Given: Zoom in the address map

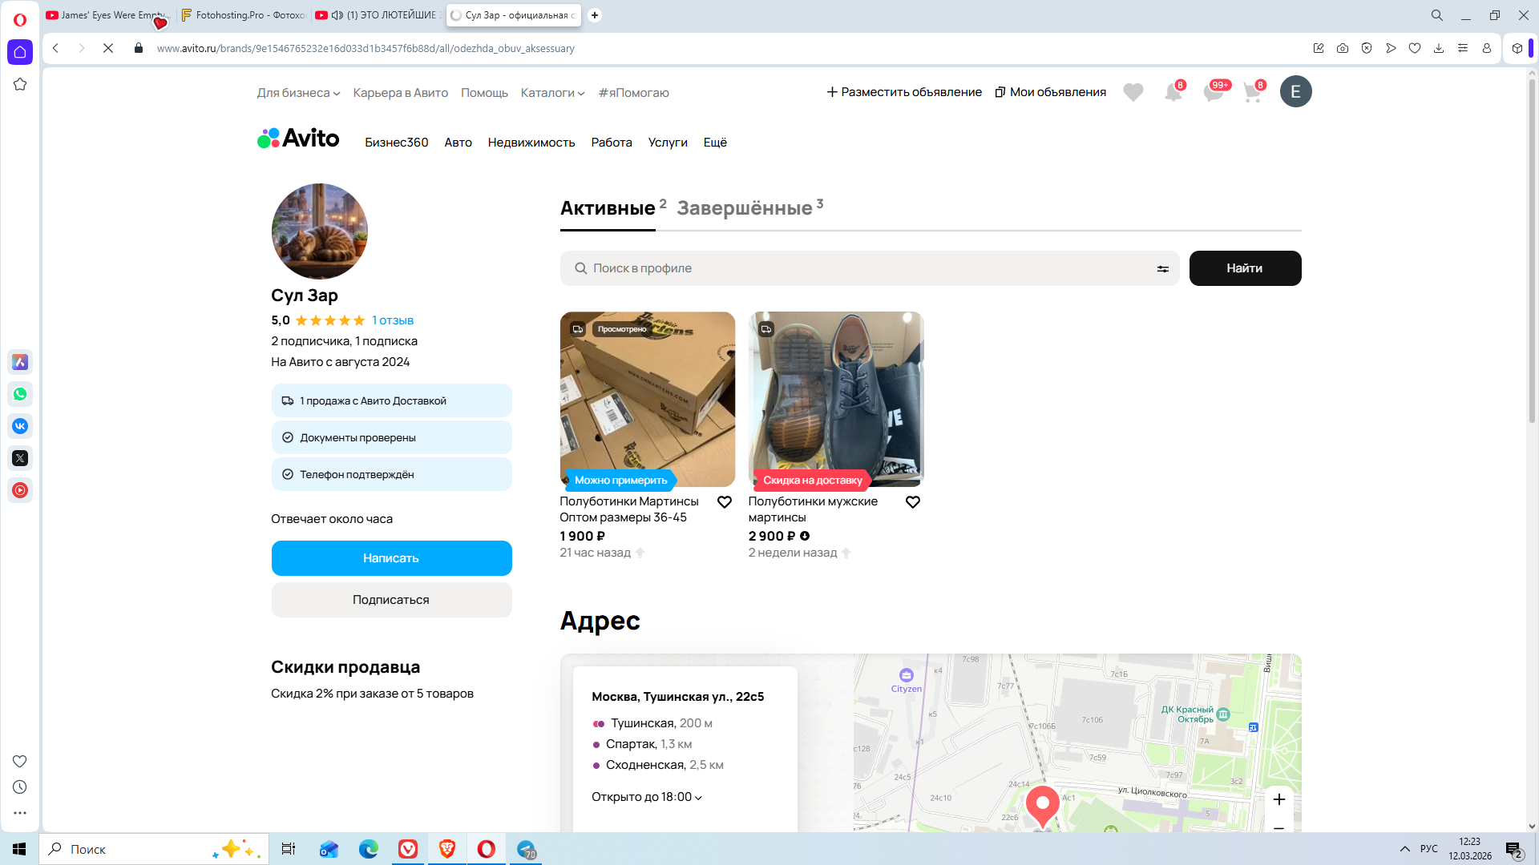Looking at the screenshot, I should [1278, 799].
